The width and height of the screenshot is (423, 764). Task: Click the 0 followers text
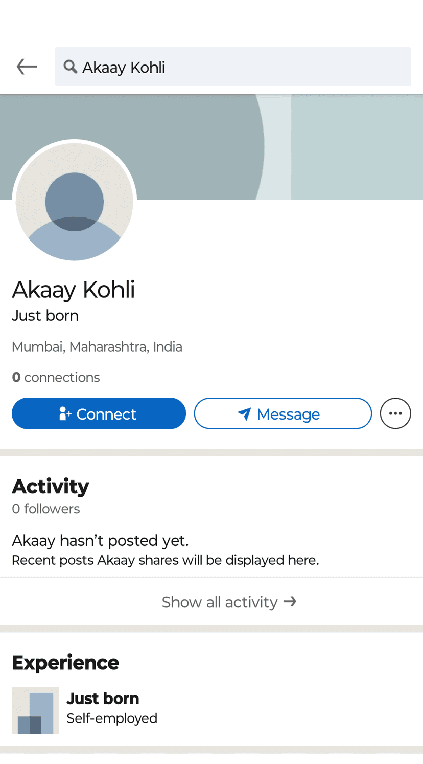[x=46, y=509]
